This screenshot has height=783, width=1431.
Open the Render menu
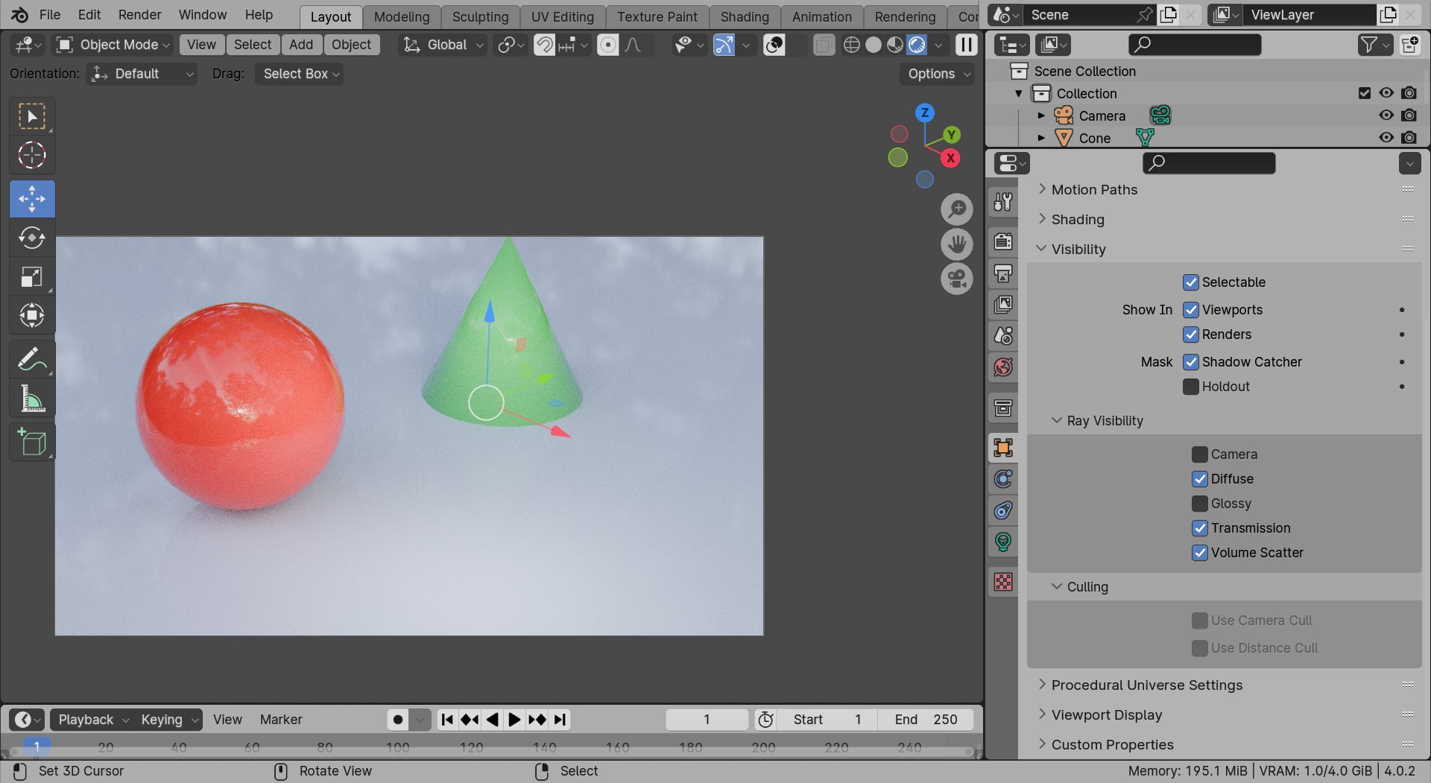140,15
